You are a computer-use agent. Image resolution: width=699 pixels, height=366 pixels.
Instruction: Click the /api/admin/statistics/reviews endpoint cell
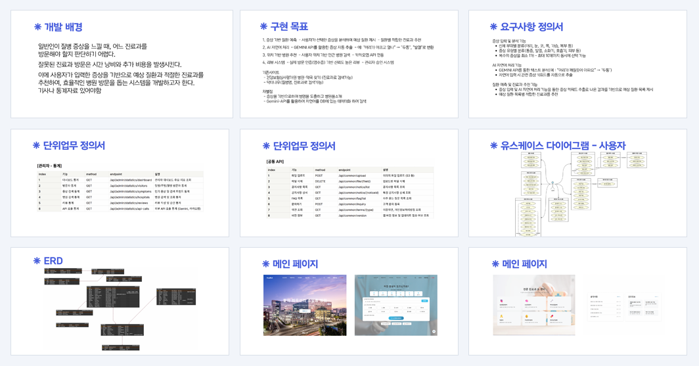click(x=129, y=203)
